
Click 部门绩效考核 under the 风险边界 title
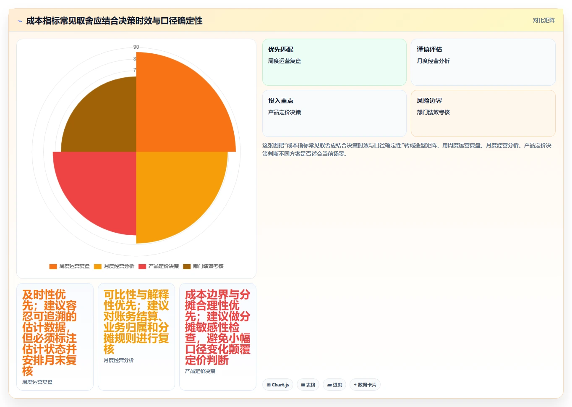[433, 112]
